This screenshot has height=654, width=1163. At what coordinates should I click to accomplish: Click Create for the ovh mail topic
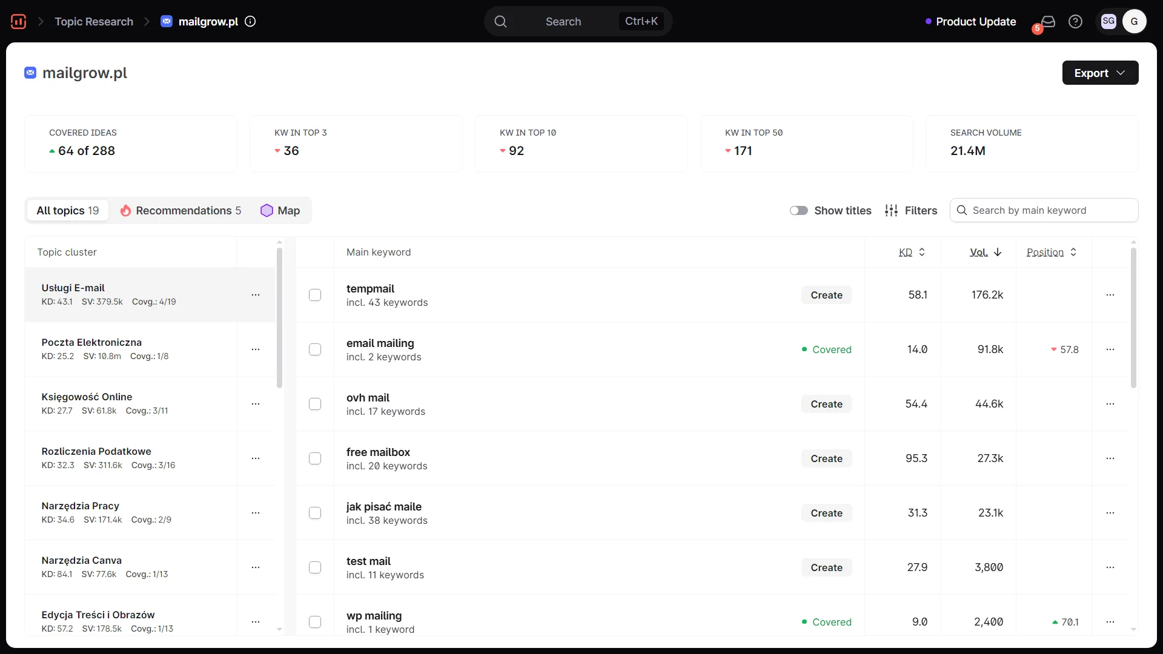pos(826,404)
